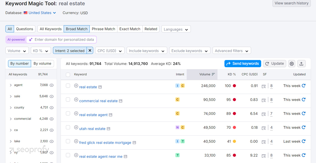This screenshot has width=316, height=163.
Task: Toggle eye icon for 'agent' group
Action: tap(52, 85)
